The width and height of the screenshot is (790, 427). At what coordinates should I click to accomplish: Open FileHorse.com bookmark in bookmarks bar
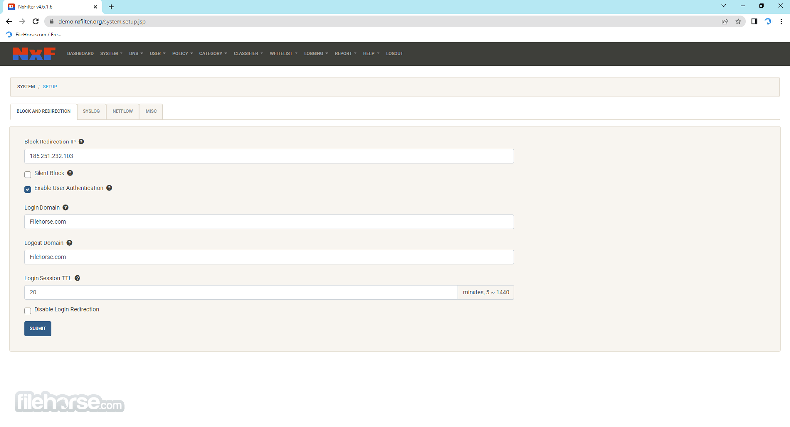[x=34, y=35]
